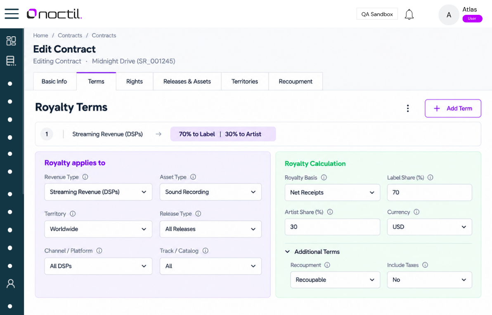
Task: Switch to the Rights tab
Action: pyautogui.click(x=134, y=82)
